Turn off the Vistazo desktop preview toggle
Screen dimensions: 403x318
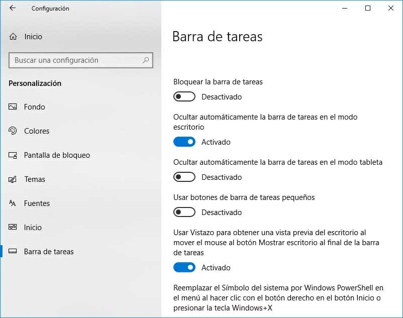[184, 267]
